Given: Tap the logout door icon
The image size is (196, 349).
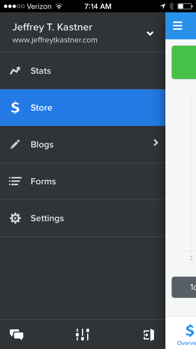Looking at the screenshot, I should point(149,335).
